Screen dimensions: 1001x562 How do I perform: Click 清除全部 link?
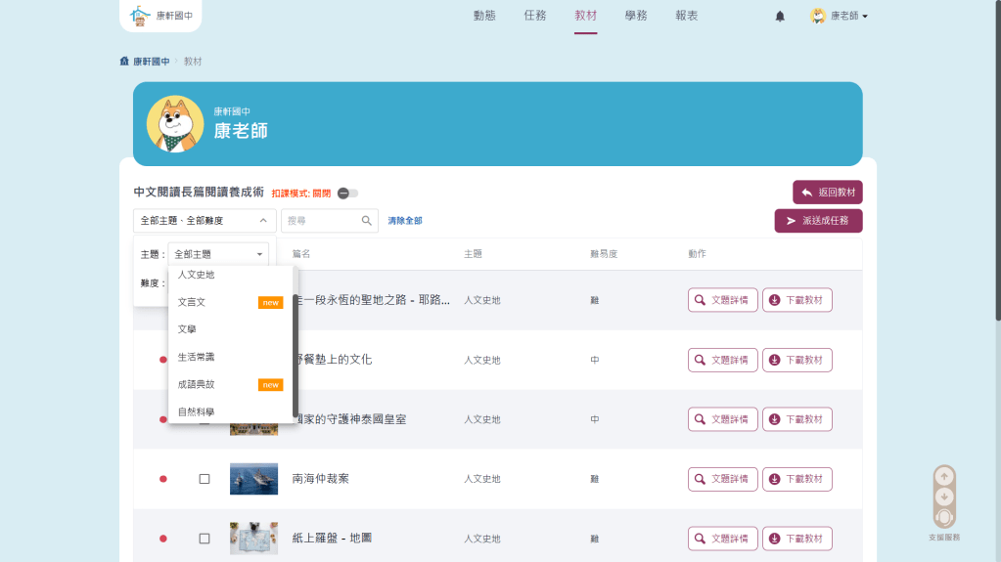point(405,221)
